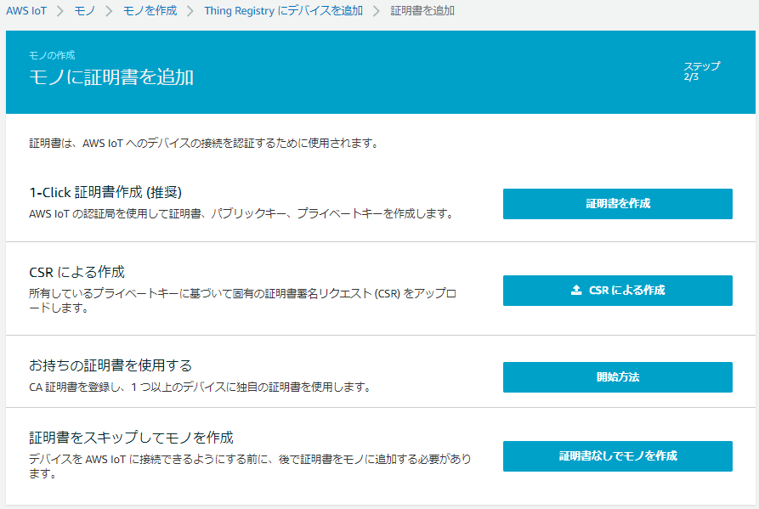
Task: Click the ステップ 2/3 indicator
Action: [x=702, y=71]
